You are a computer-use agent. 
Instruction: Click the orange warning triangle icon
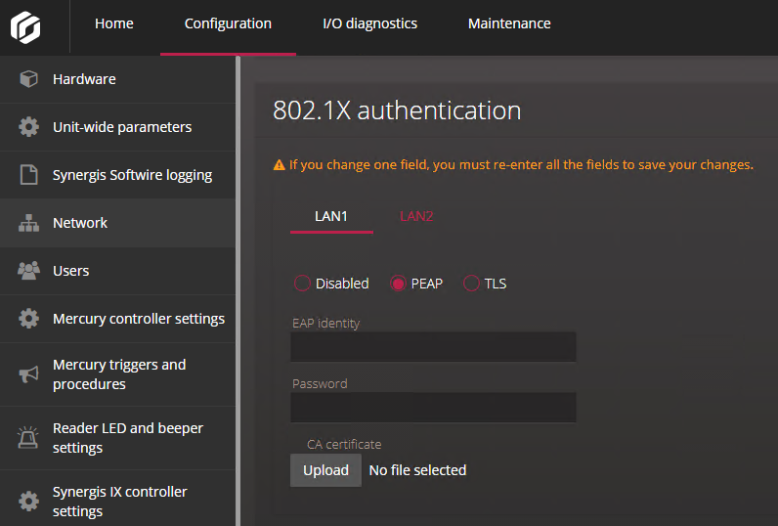(x=279, y=165)
